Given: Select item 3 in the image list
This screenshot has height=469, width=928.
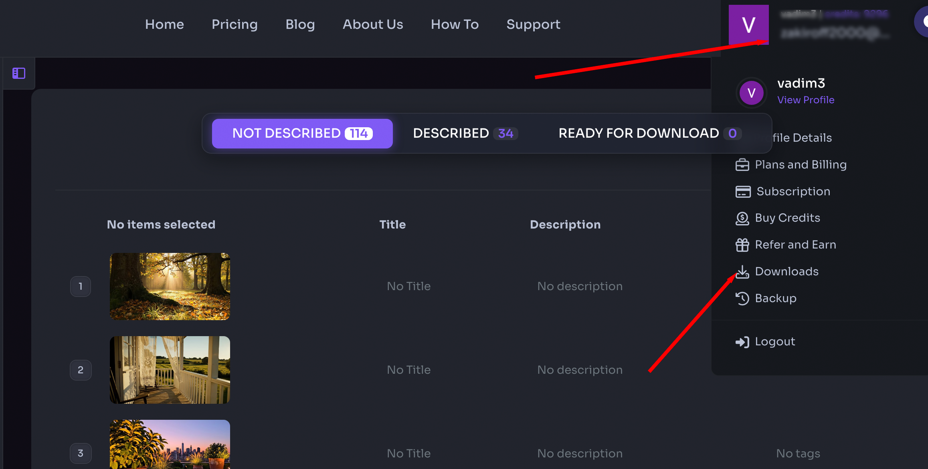Looking at the screenshot, I should pos(80,453).
